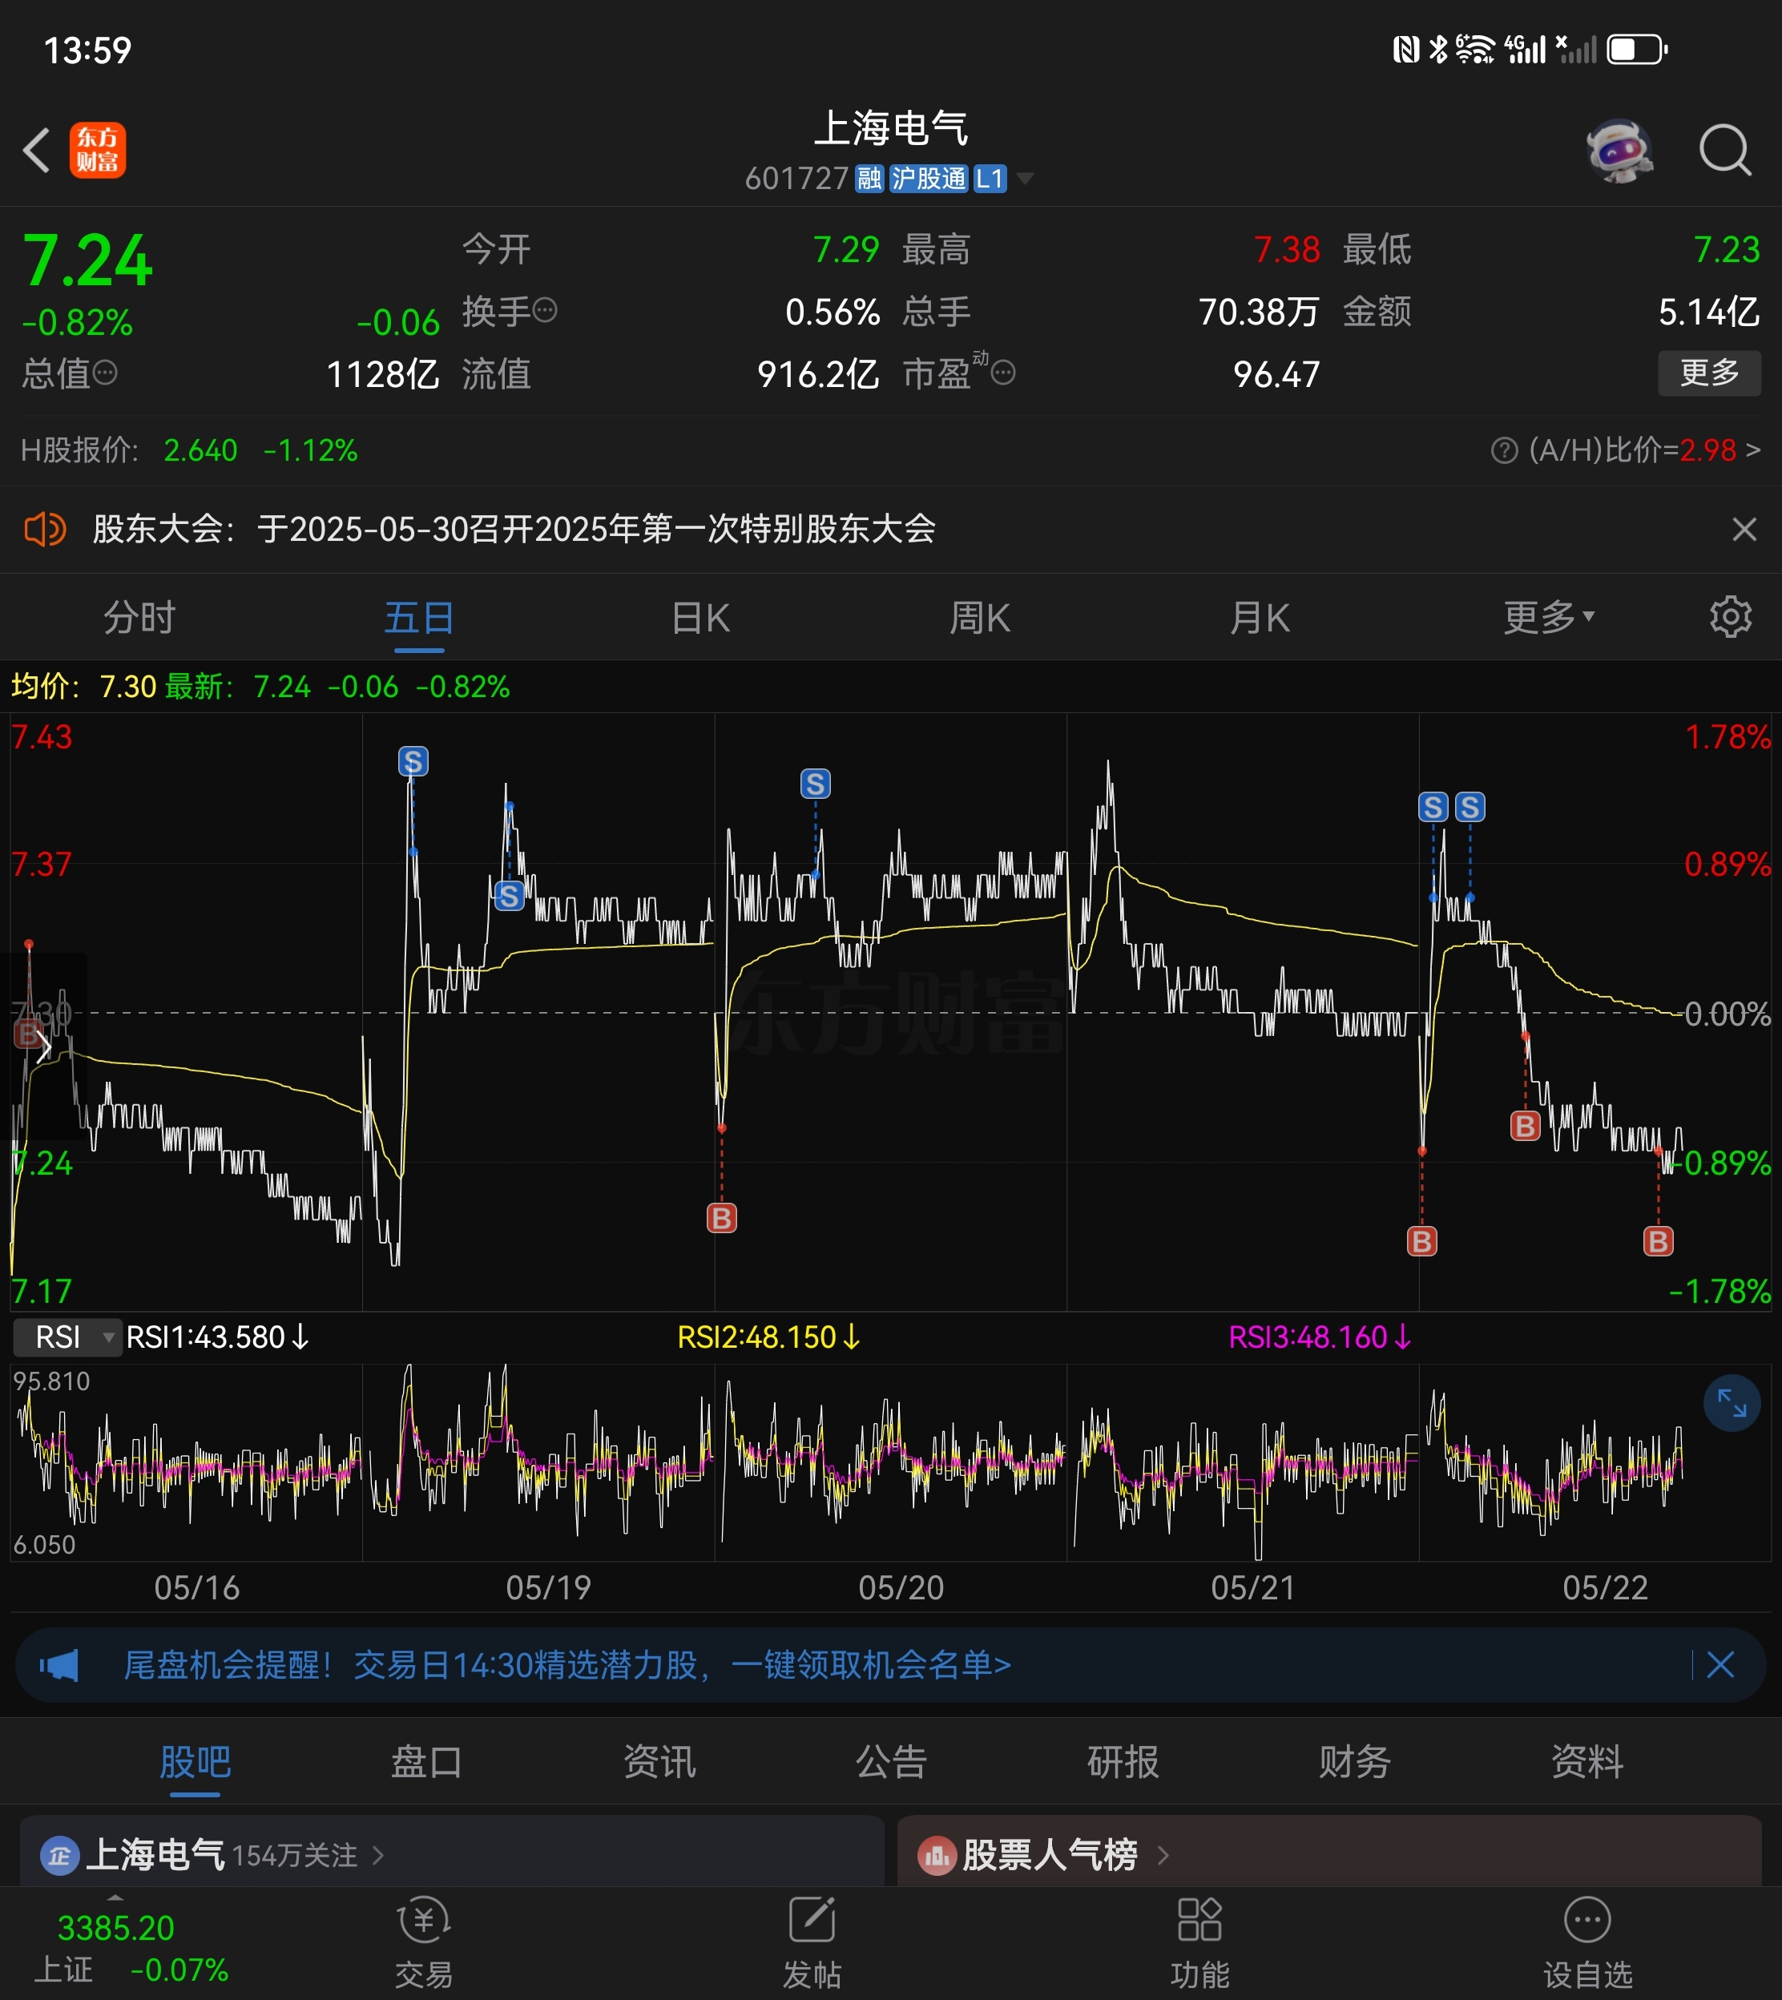
Task: Tap the Wi-Fi status icon
Action: 1474,49
